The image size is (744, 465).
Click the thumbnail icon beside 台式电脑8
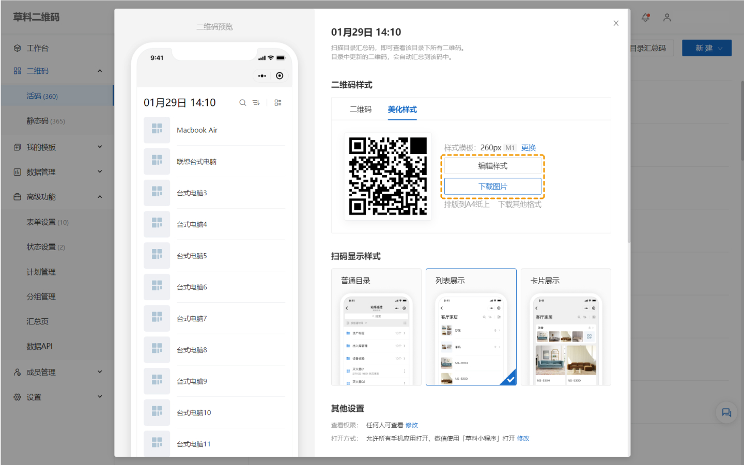tap(157, 350)
